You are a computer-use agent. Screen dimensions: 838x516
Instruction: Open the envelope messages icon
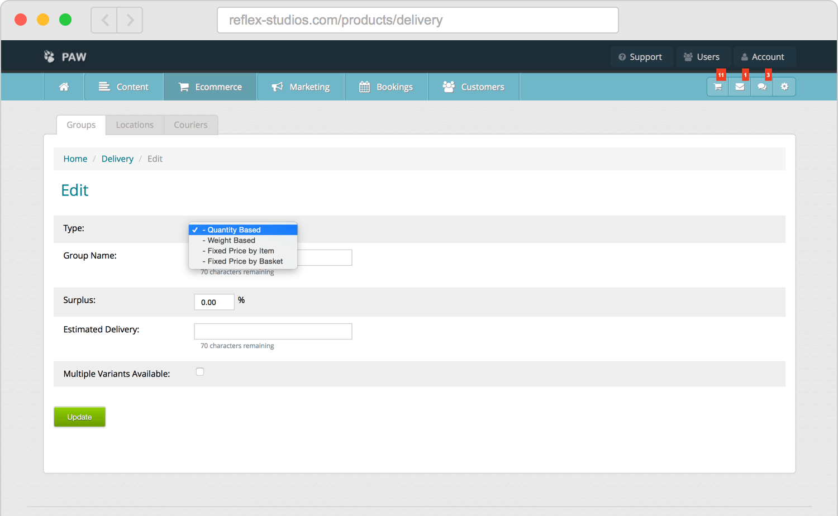click(x=740, y=87)
